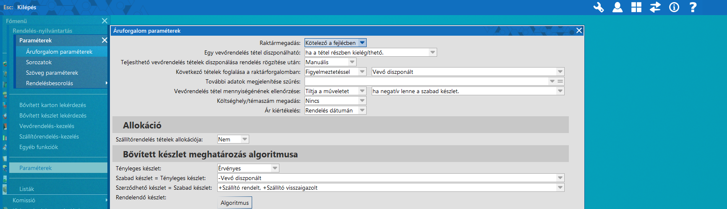Close the Áruforgalom paraméterek window
The width and height of the screenshot is (727, 209).
pyautogui.click(x=579, y=31)
